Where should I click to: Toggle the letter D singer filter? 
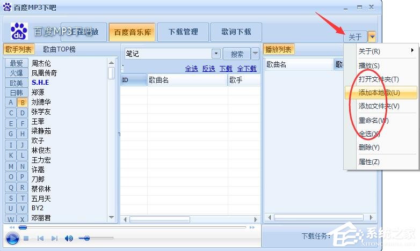tap(23, 113)
